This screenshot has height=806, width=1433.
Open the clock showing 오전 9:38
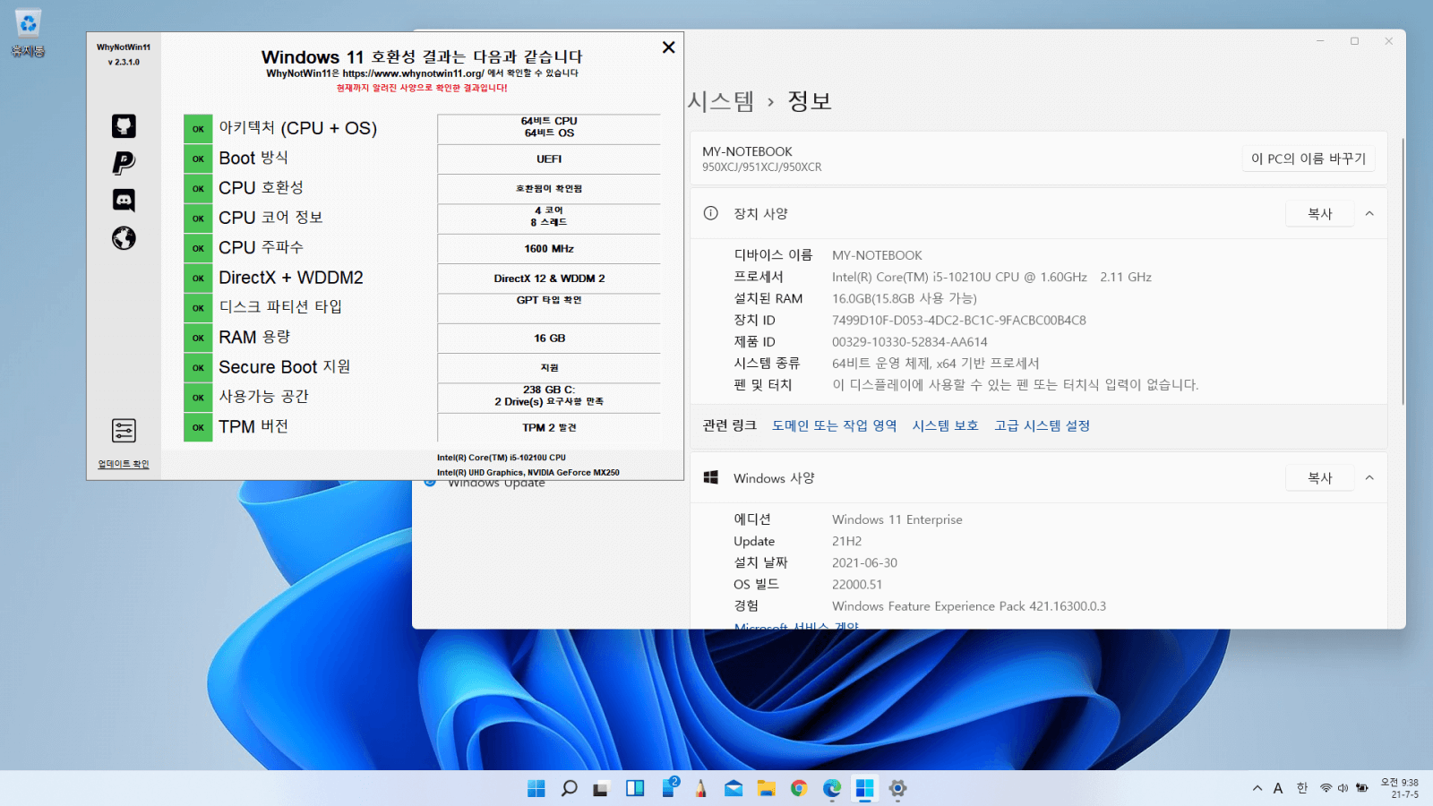click(1401, 788)
